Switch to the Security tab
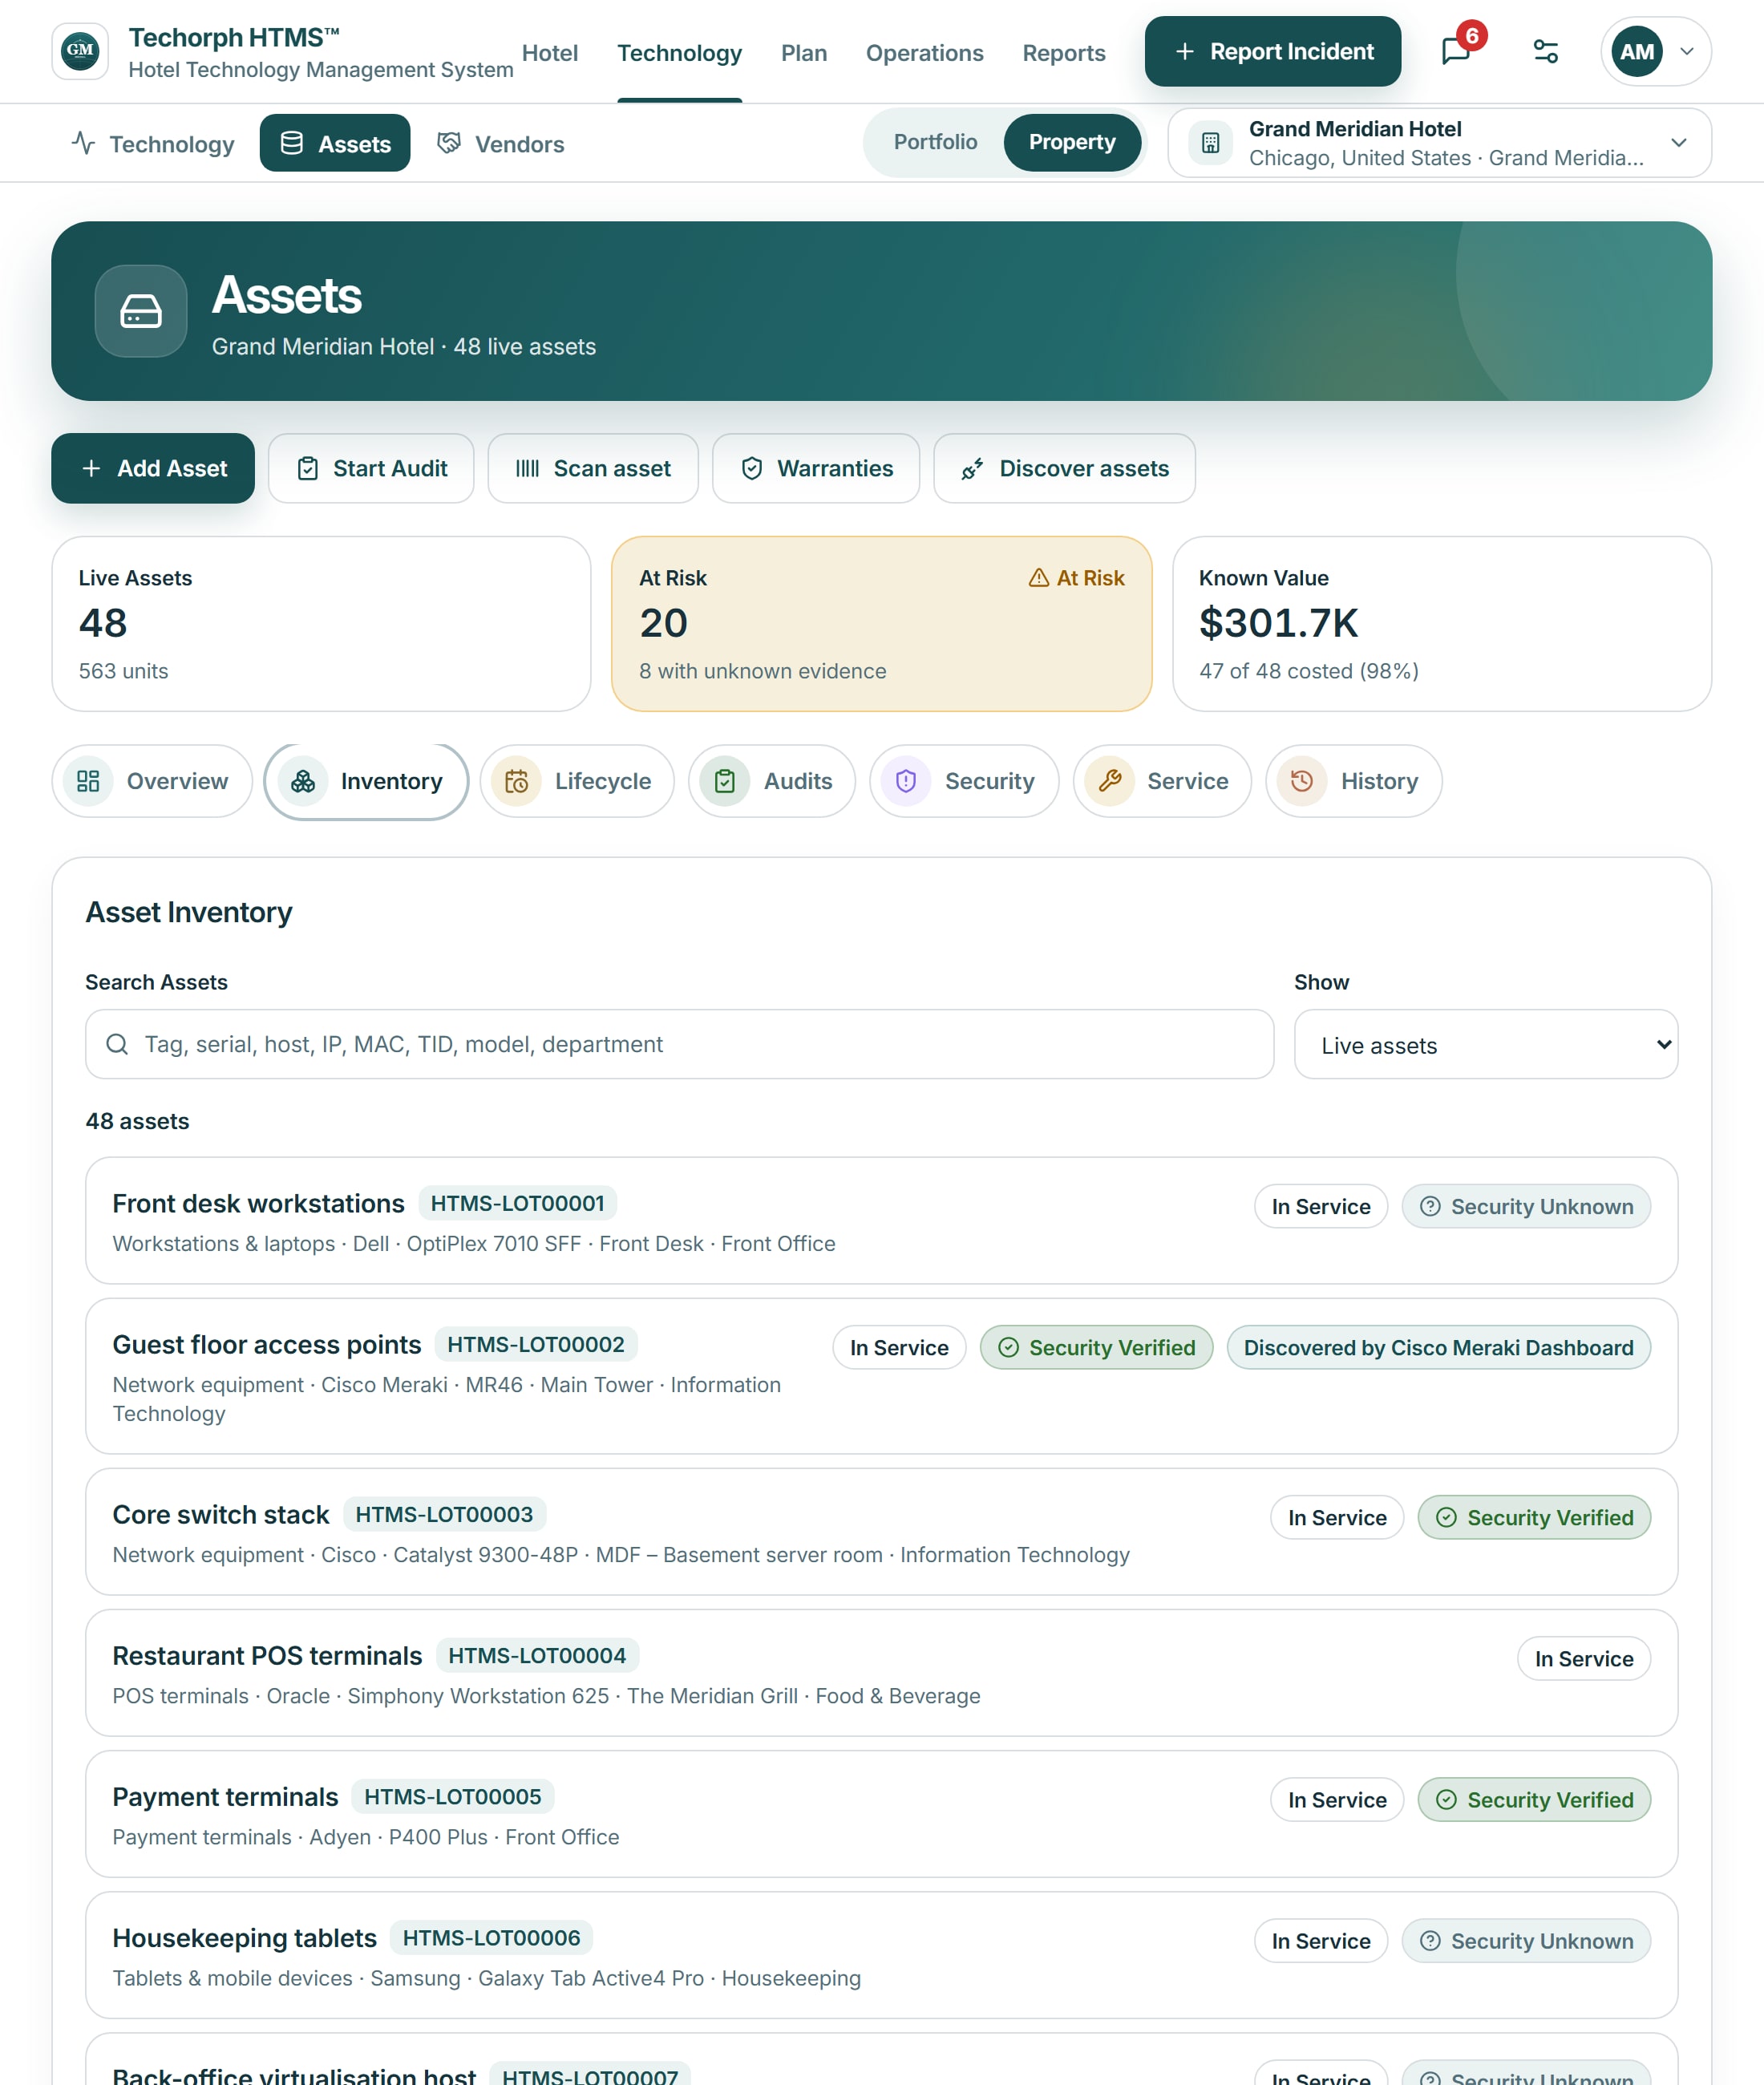The height and width of the screenshot is (2085, 1764). click(964, 781)
